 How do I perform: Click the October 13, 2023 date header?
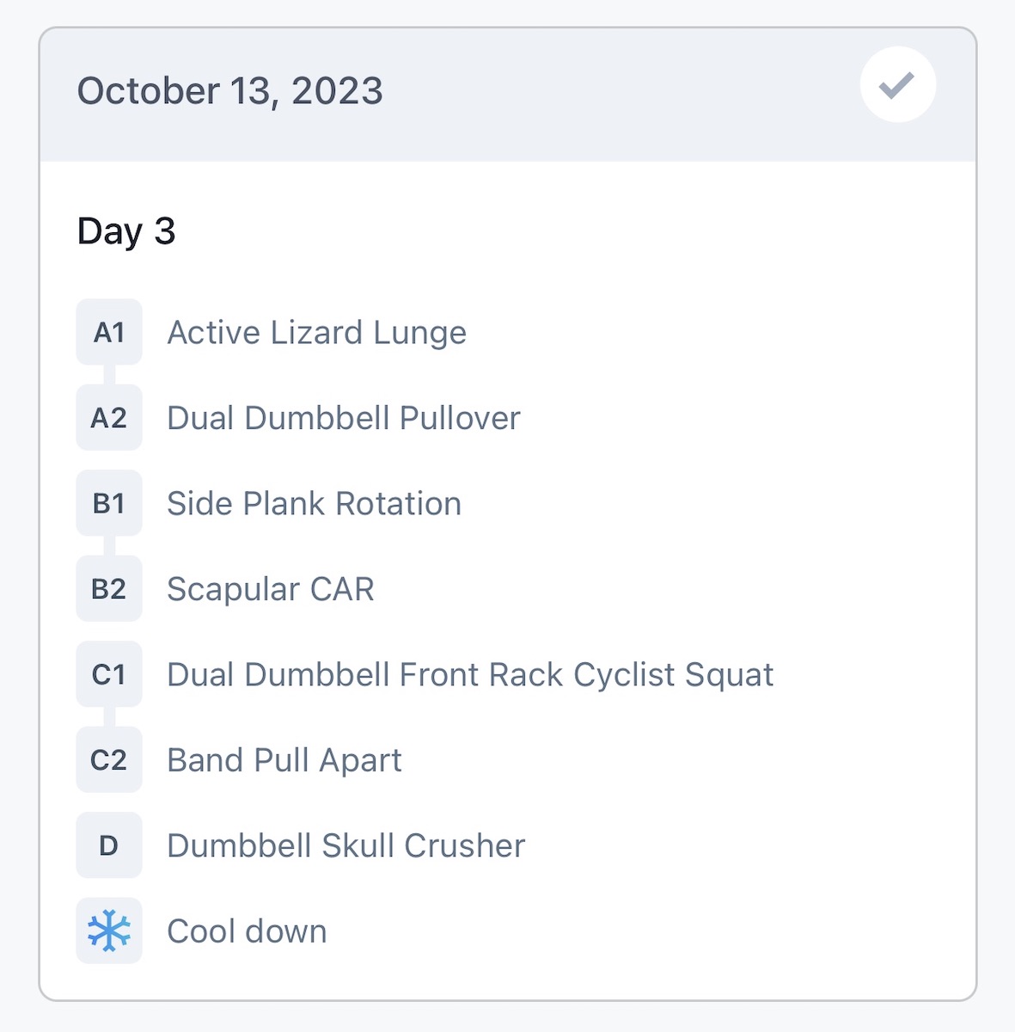230,91
